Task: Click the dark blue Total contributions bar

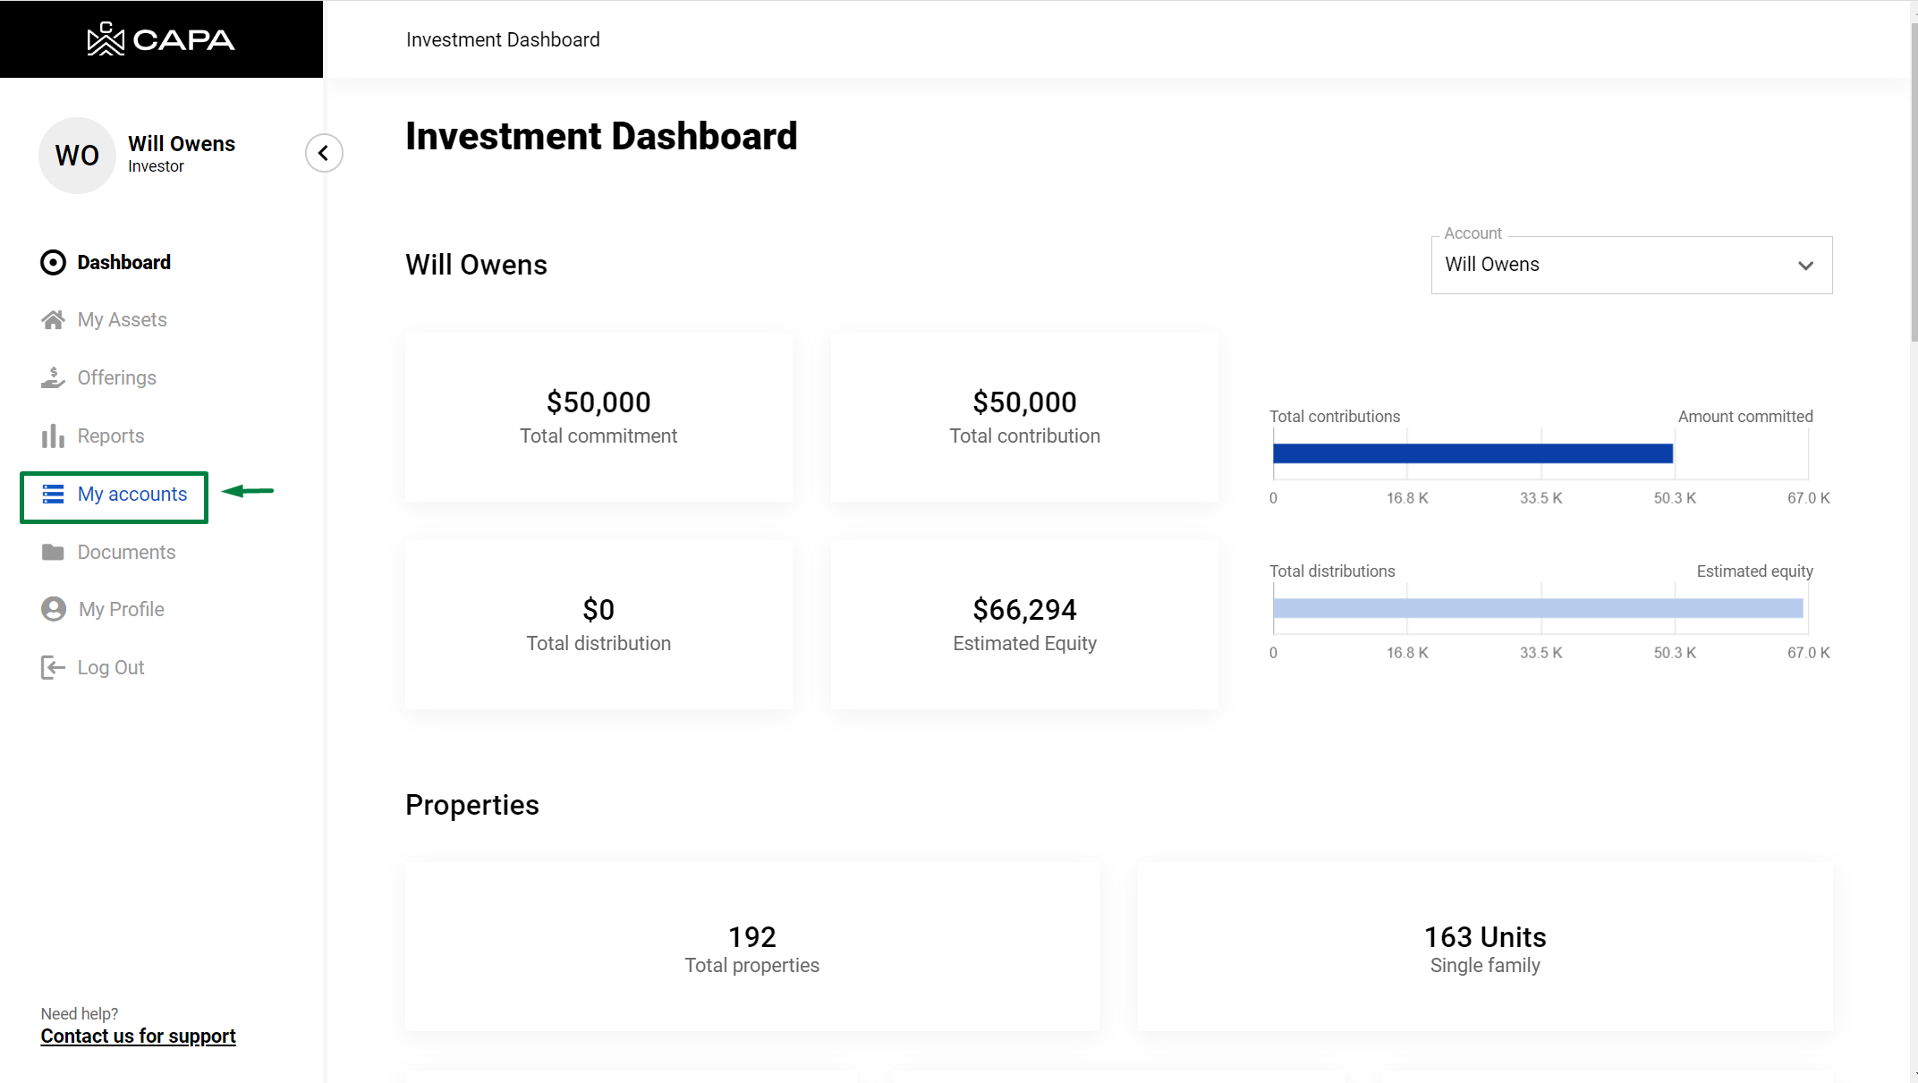Action: pyautogui.click(x=1472, y=453)
